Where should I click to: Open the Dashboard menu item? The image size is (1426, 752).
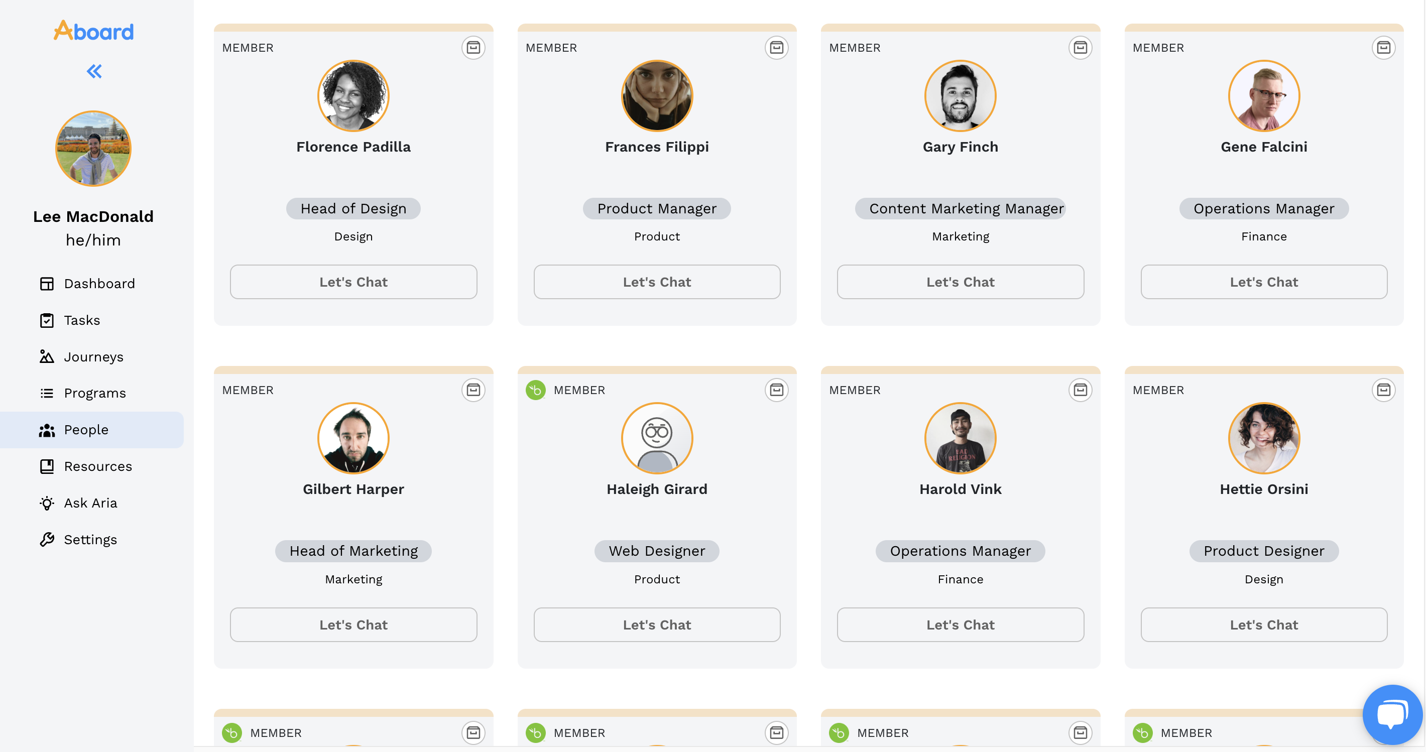[x=99, y=283]
